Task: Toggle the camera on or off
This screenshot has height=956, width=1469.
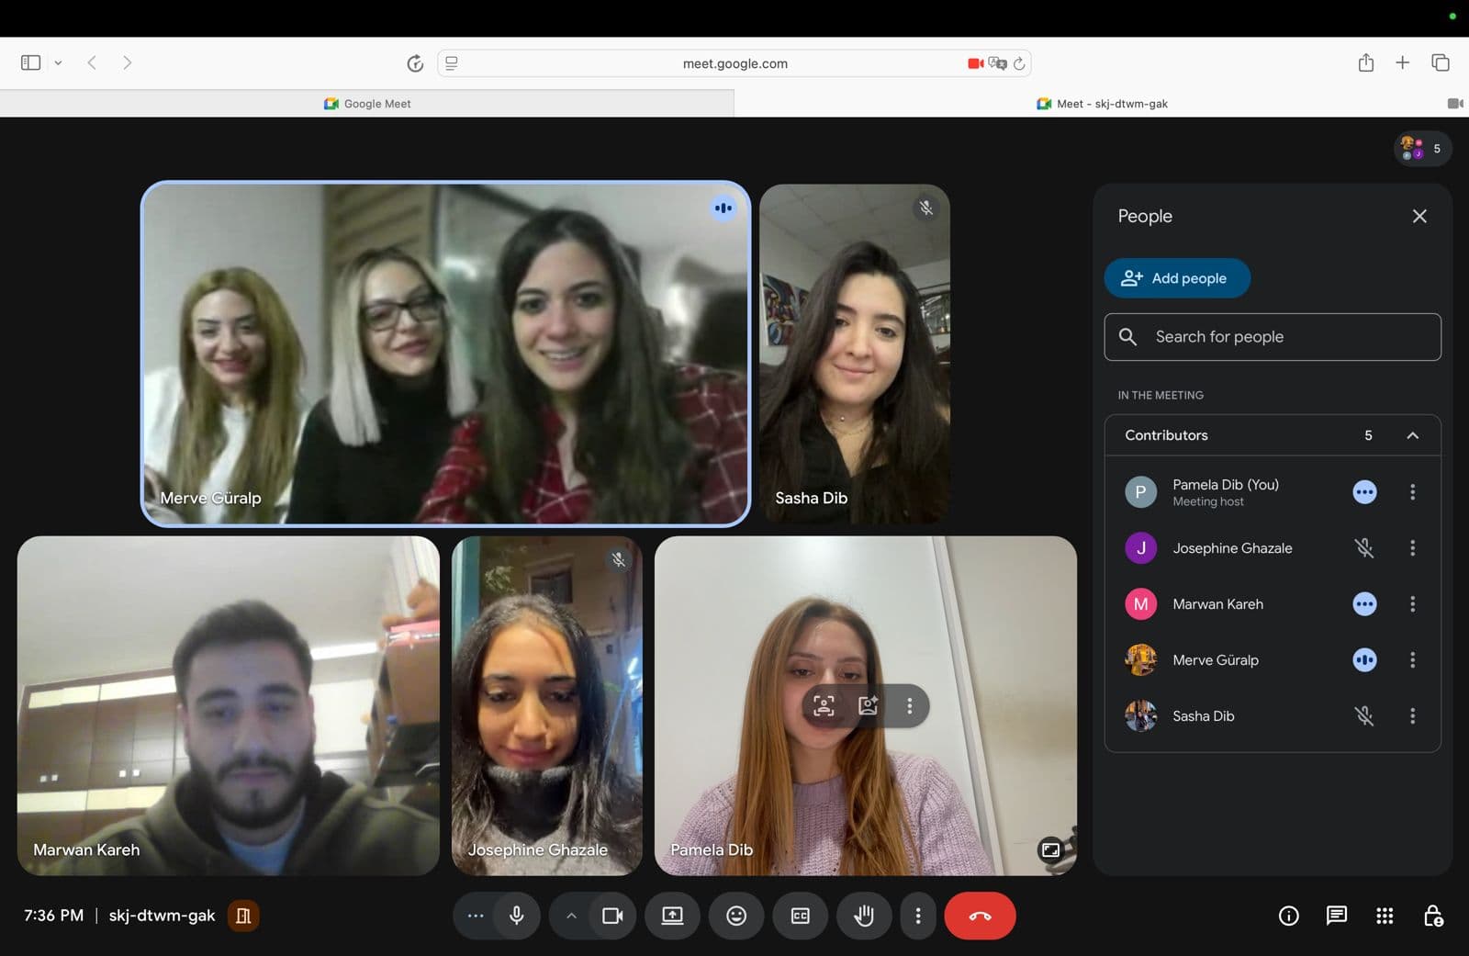Action: 612,916
